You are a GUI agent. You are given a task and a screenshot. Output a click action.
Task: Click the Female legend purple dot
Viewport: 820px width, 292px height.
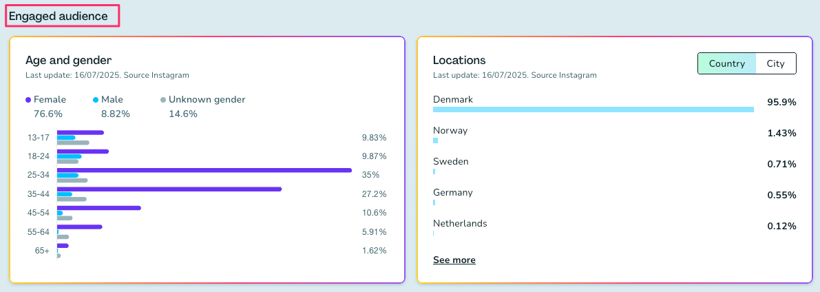(x=28, y=100)
